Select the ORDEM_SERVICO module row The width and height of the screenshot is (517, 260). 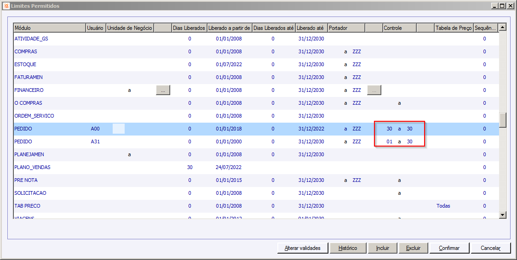point(256,116)
